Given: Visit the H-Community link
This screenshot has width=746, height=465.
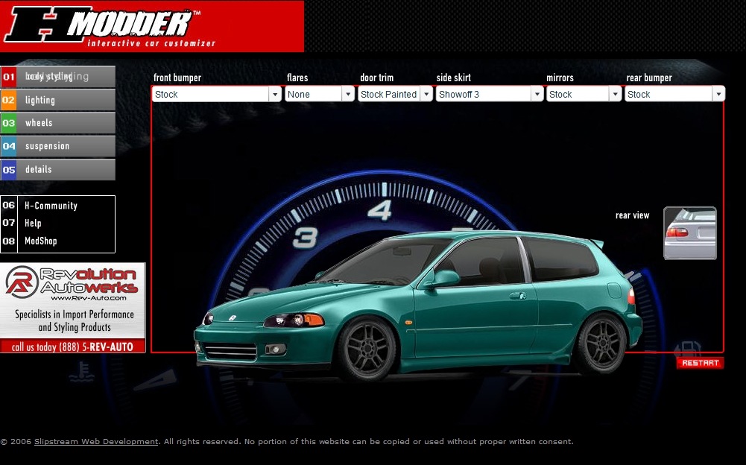Looking at the screenshot, I should tap(51, 206).
